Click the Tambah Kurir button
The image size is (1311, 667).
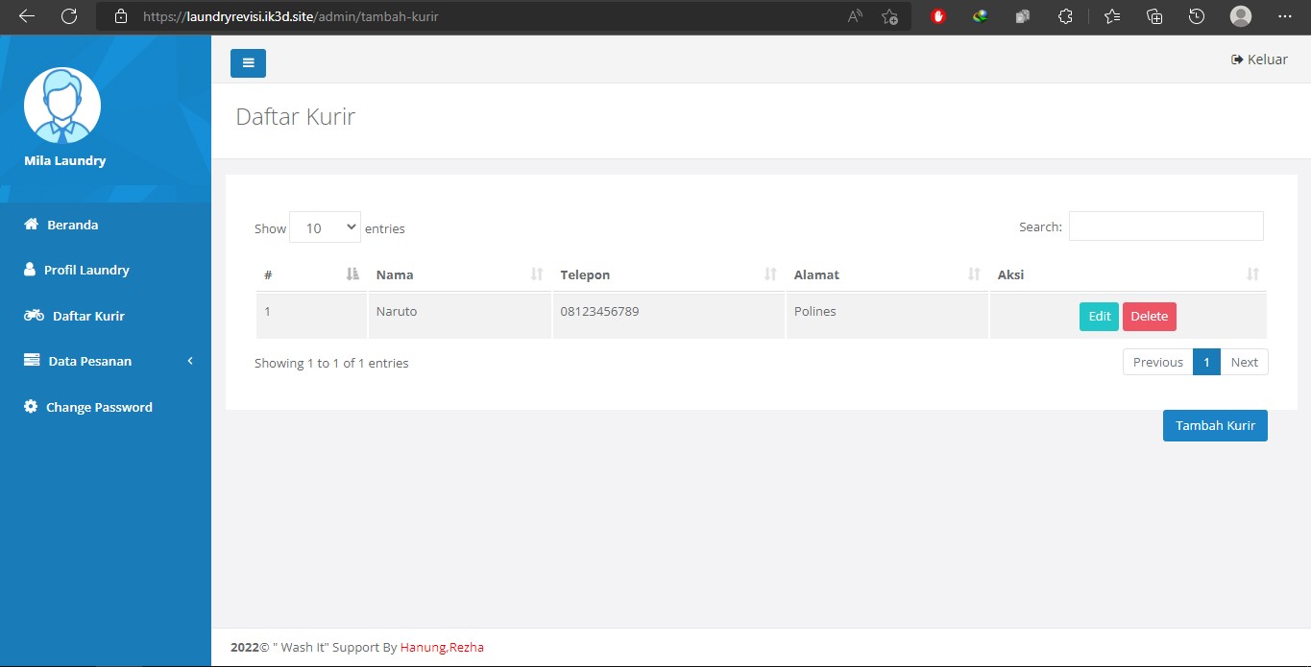pyautogui.click(x=1215, y=426)
